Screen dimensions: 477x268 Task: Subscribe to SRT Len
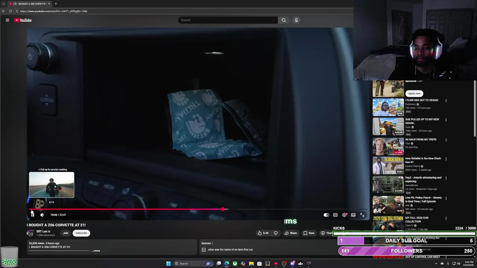[x=81, y=233]
